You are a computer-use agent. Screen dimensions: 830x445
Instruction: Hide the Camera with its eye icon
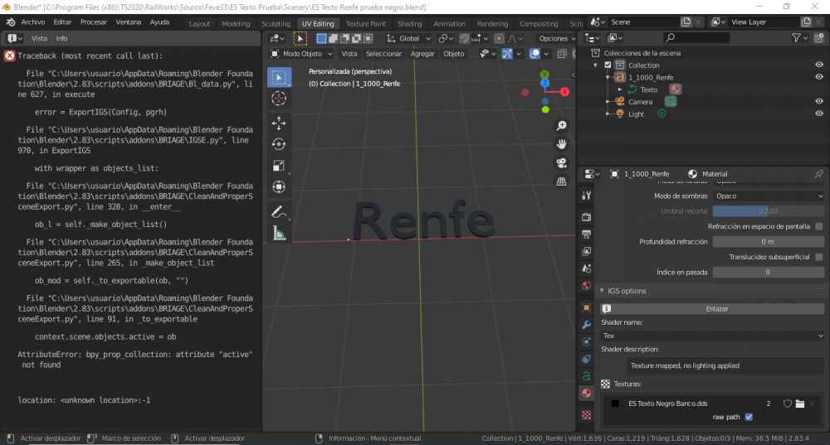819,101
